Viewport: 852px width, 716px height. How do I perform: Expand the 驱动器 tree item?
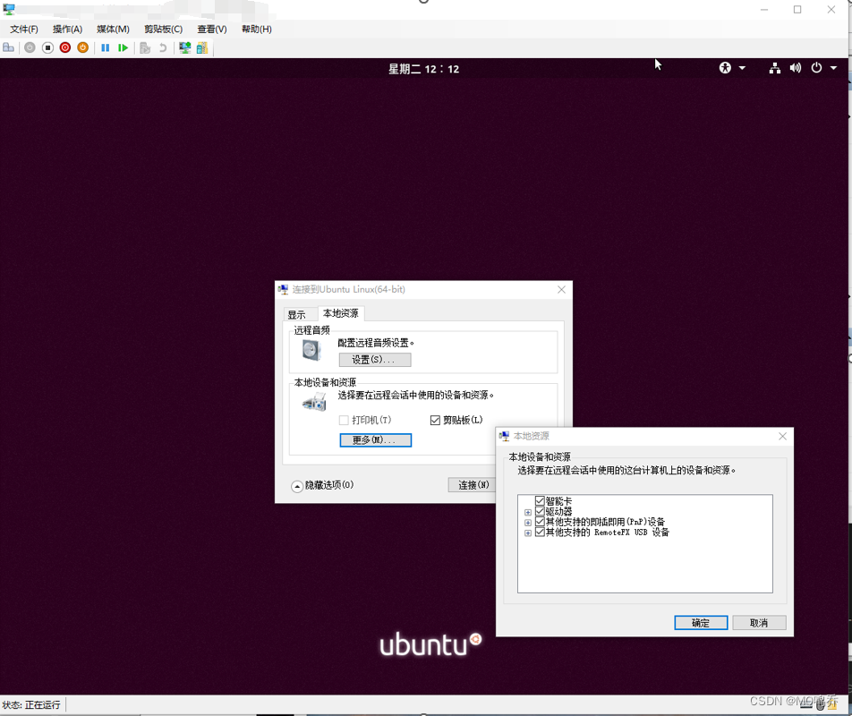point(528,511)
